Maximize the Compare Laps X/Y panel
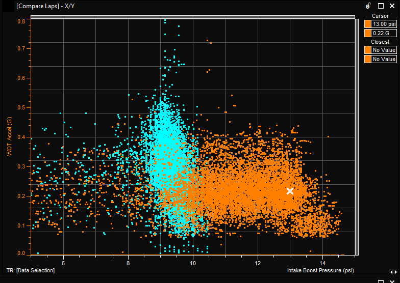400x283 pixels. (381, 6)
